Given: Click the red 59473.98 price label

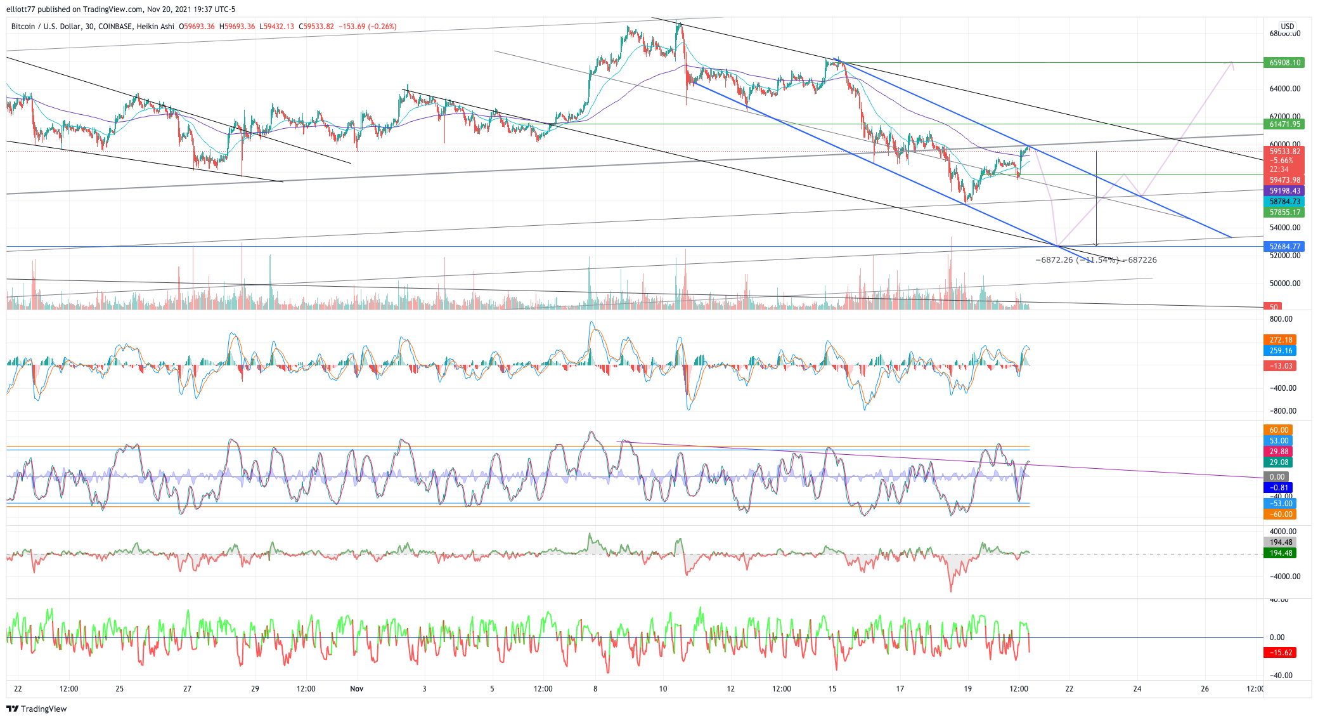Looking at the screenshot, I should 1284,180.
